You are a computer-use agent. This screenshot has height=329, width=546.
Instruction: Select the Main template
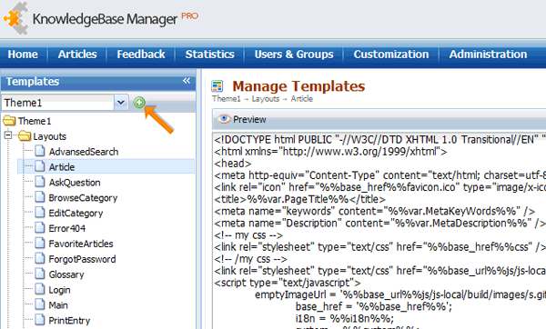[58, 305]
